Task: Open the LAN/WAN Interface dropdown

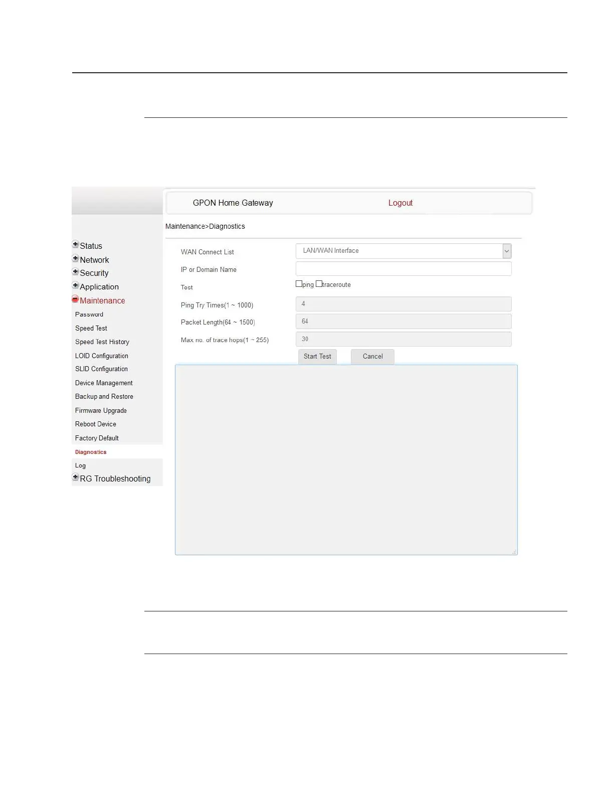Action: click(403, 251)
